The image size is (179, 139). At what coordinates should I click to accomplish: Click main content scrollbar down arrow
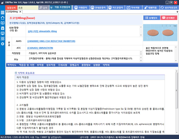(177, 132)
